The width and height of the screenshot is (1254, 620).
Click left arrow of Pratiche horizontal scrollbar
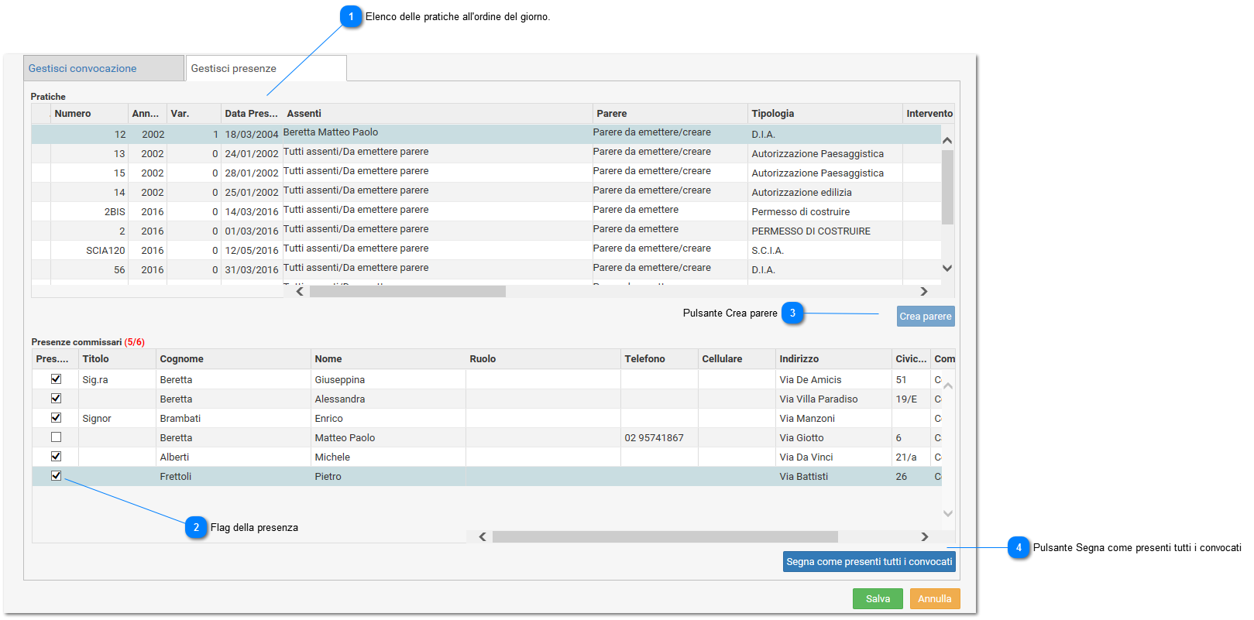coord(301,291)
